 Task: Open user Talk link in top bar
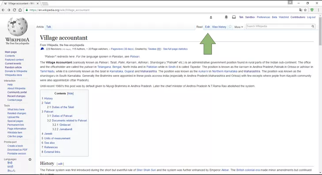pyautogui.click(x=241, y=17)
